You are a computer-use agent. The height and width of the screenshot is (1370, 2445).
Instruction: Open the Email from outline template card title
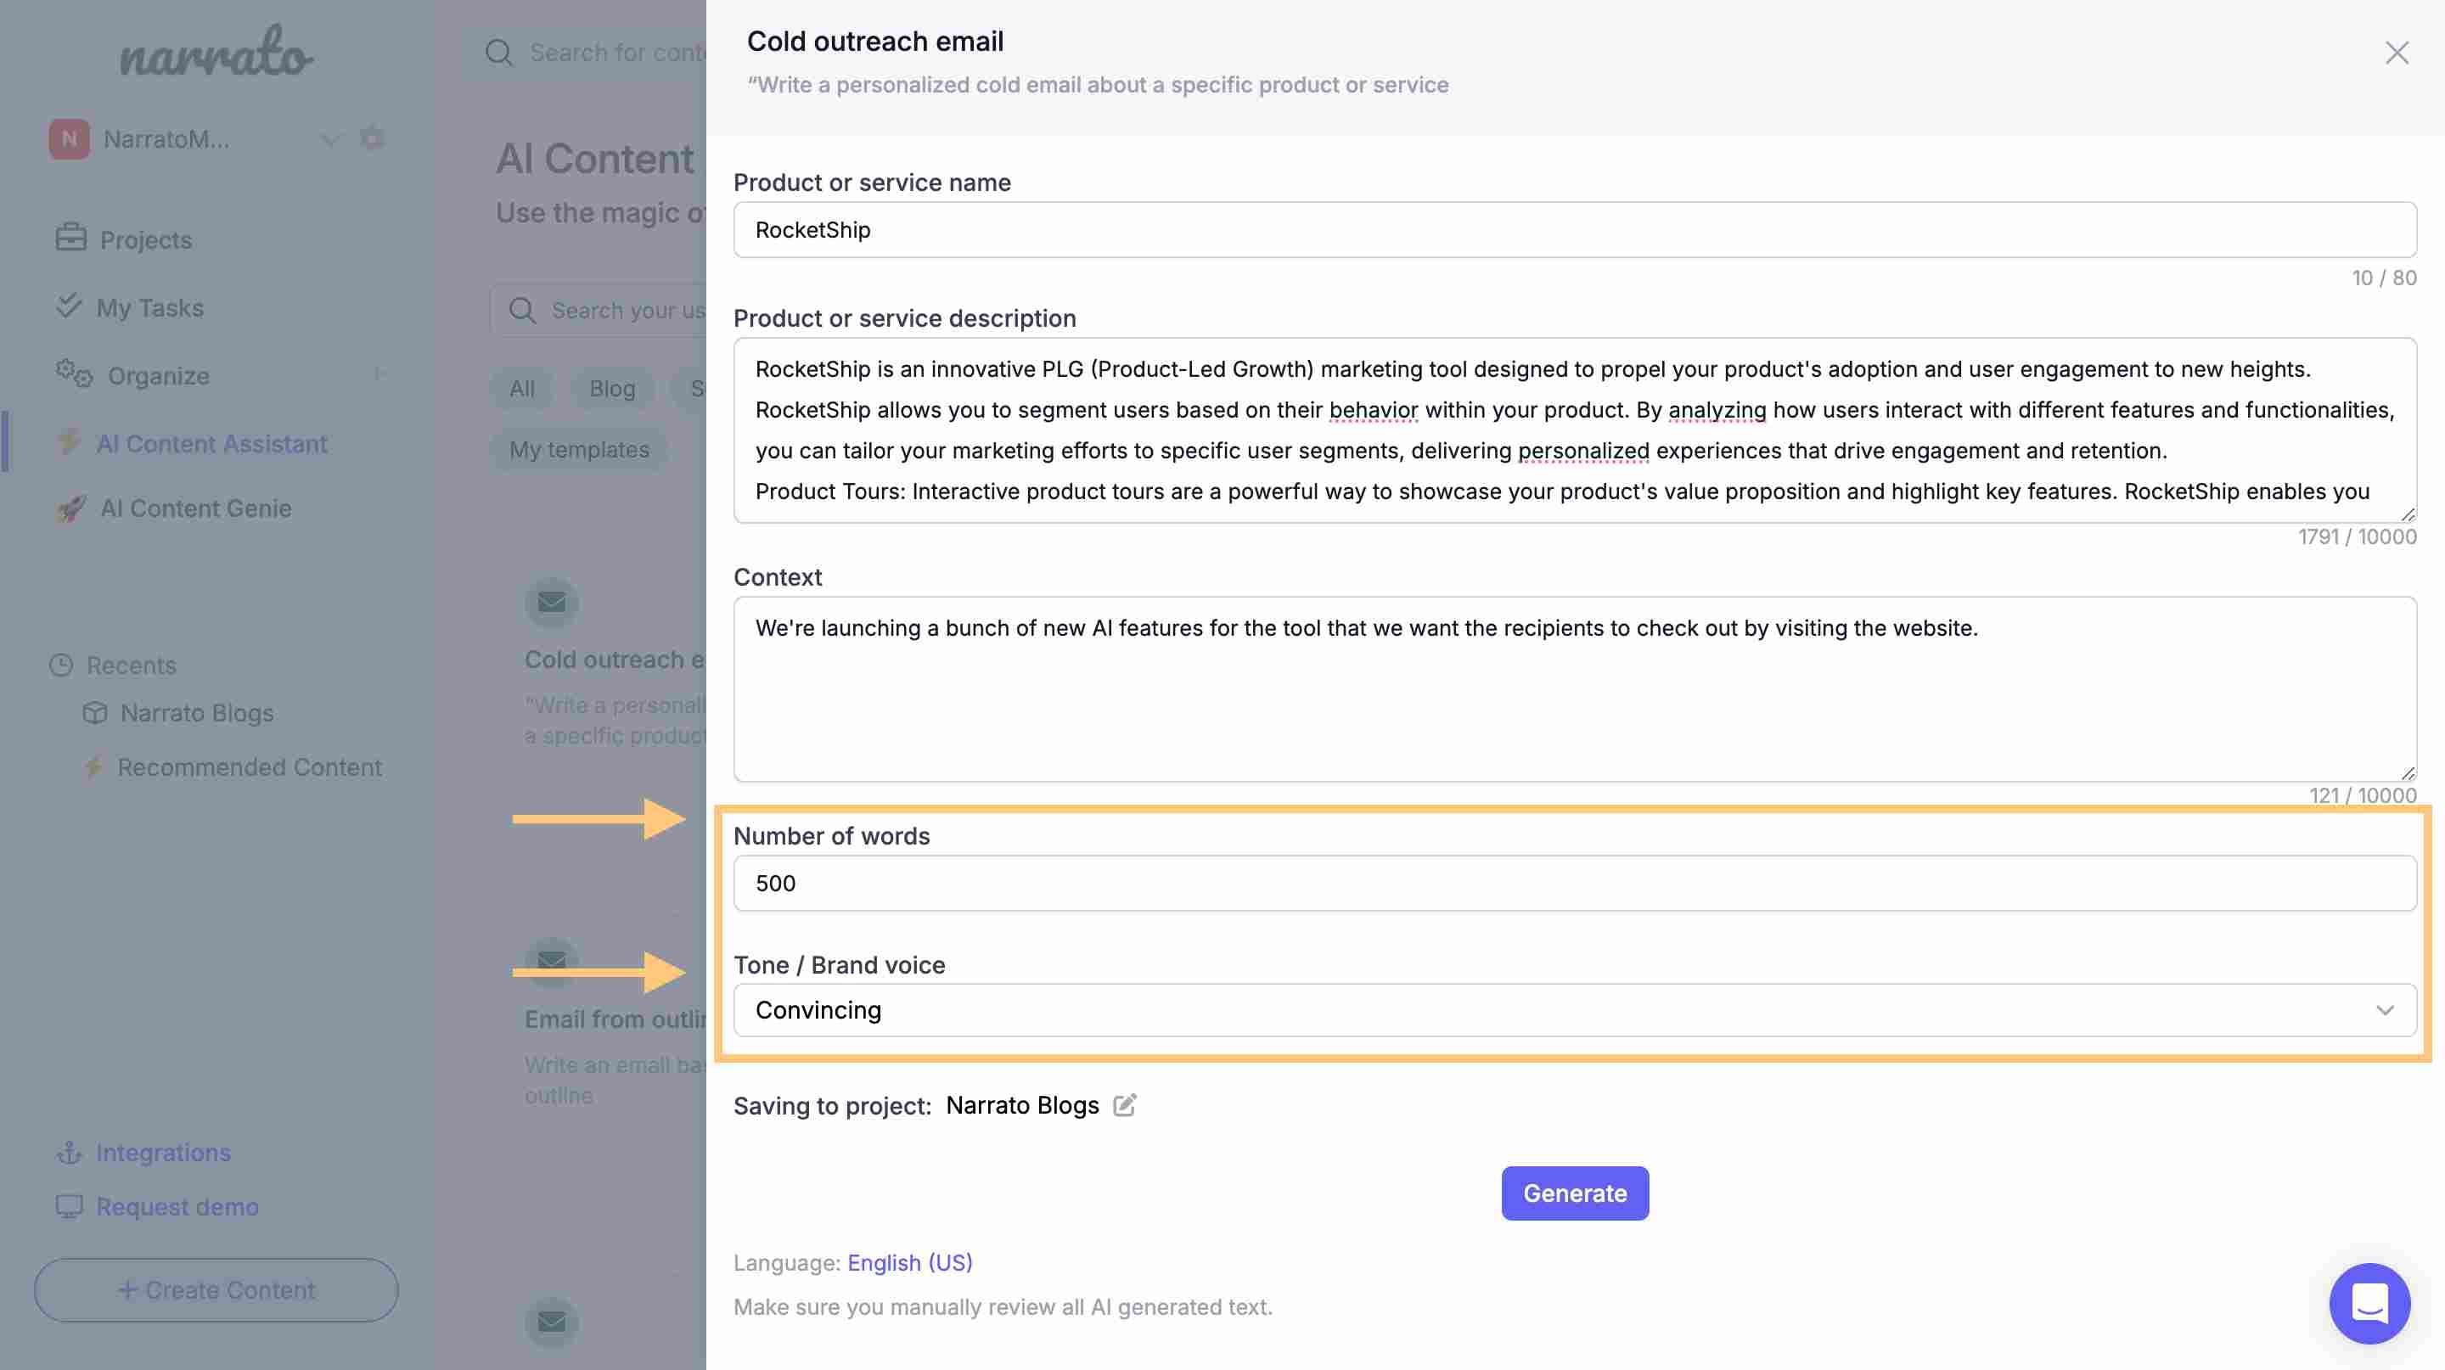pyautogui.click(x=615, y=1019)
